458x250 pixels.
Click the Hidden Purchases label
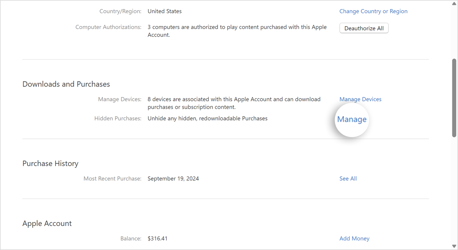(x=118, y=118)
